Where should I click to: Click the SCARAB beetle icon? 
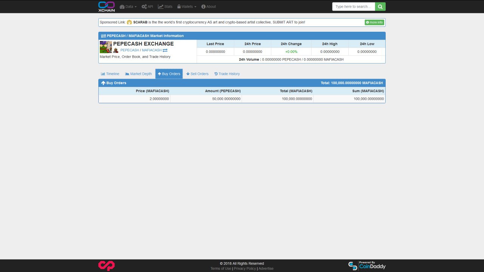129,22
